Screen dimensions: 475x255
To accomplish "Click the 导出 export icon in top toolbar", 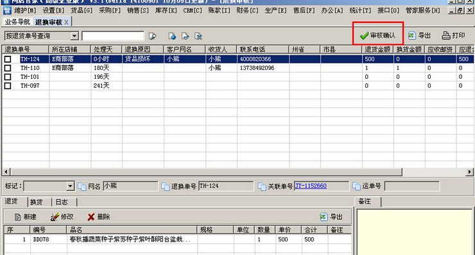I will click(x=411, y=36).
